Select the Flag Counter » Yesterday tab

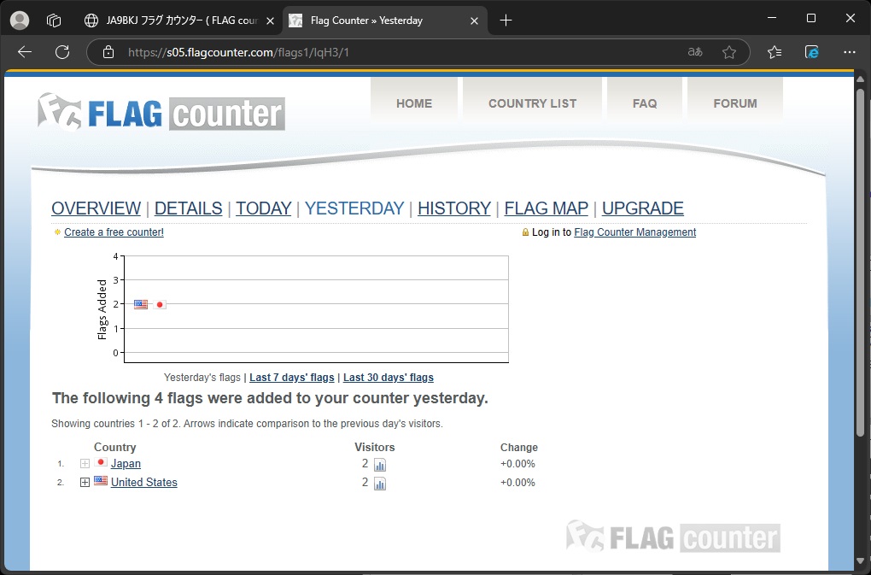pyautogui.click(x=384, y=21)
